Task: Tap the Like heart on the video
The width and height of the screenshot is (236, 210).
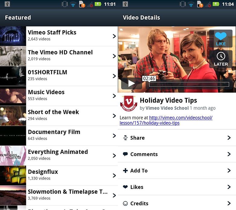Action: [221, 39]
